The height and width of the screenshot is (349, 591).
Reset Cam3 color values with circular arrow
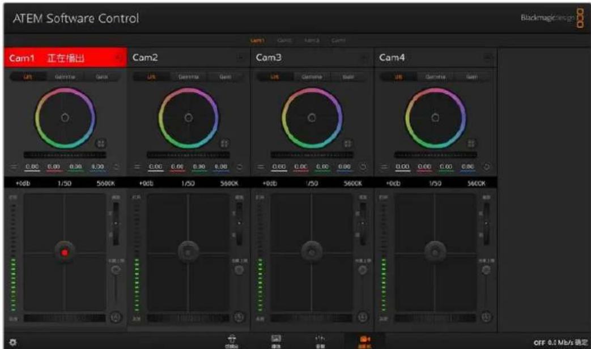[x=363, y=167]
